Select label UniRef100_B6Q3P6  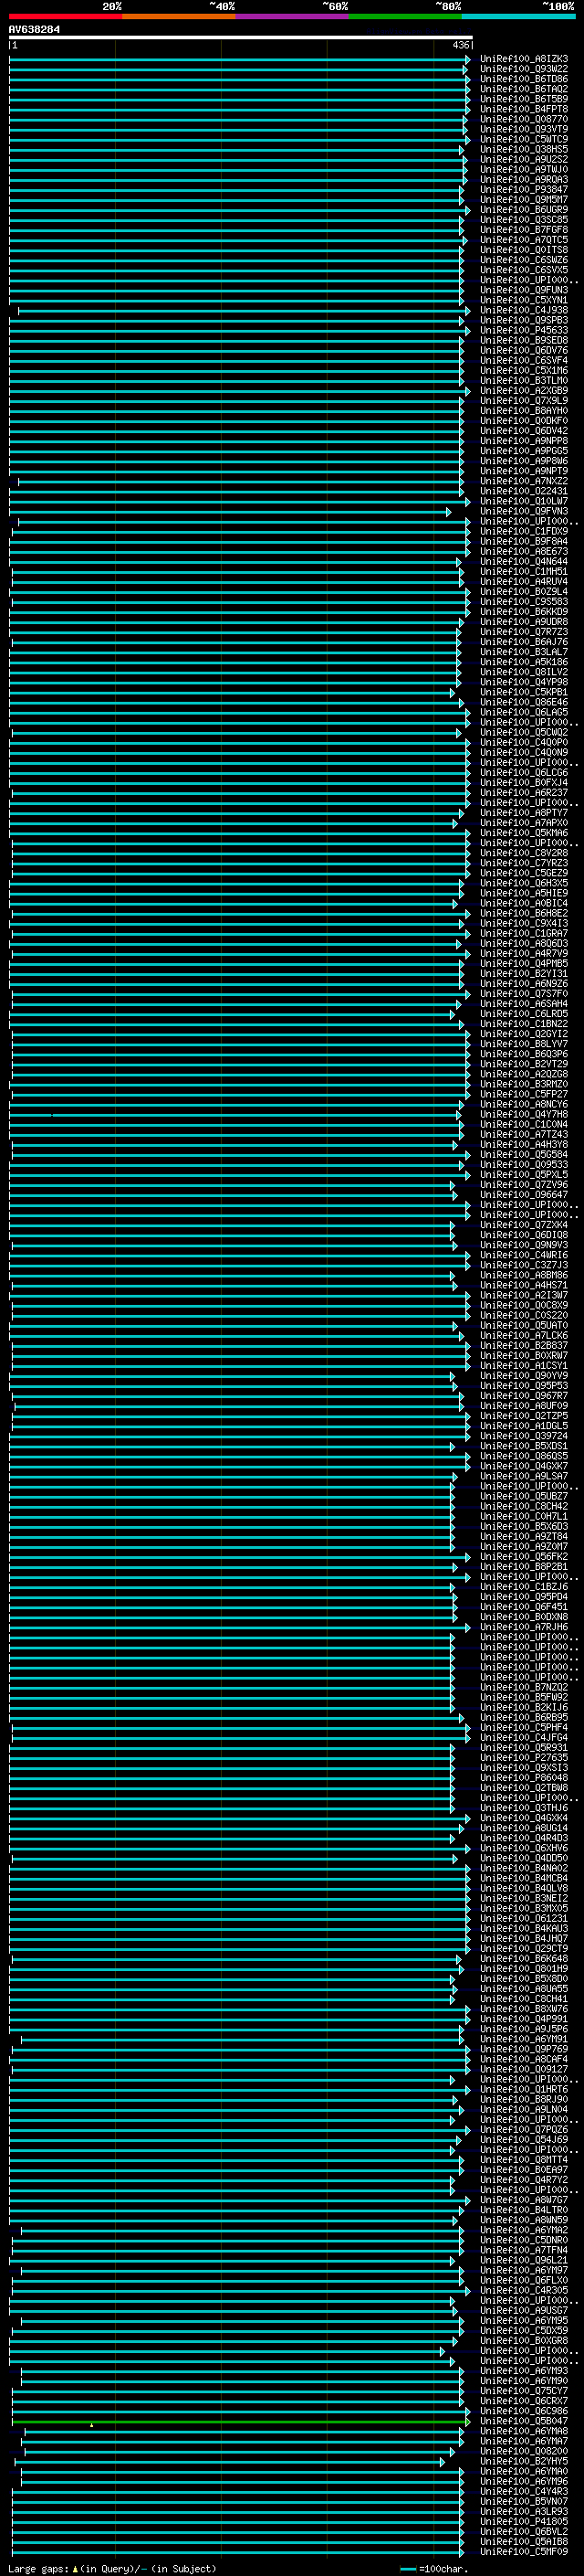click(524, 1053)
